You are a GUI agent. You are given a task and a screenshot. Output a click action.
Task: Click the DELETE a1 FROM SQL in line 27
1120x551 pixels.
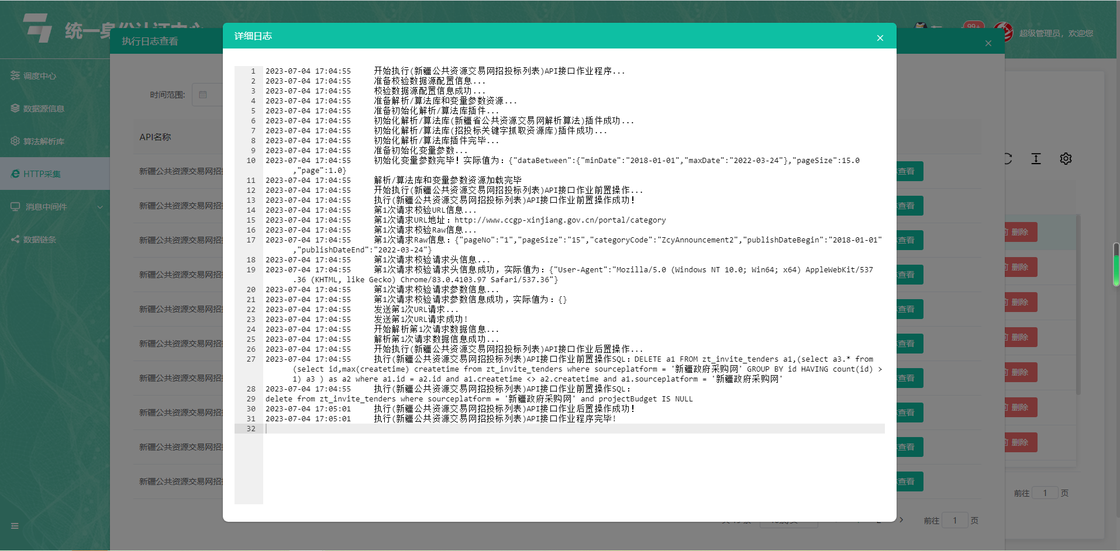(x=754, y=359)
